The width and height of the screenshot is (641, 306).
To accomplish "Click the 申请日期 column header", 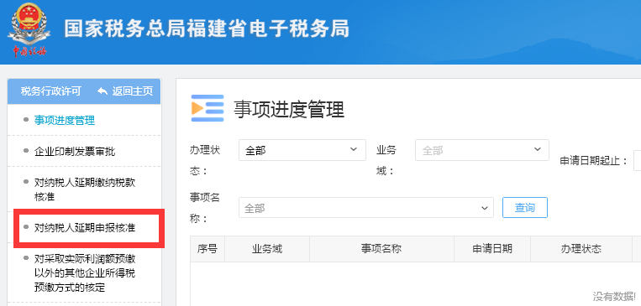I will pos(492,249).
